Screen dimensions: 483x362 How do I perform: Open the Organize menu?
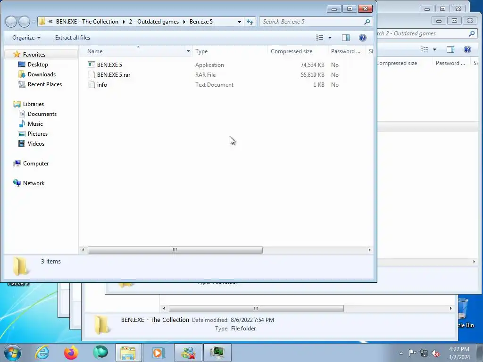pyautogui.click(x=26, y=38)
